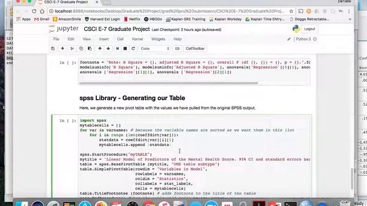Click the line spss.StartProcedure("myTABLE")

pyautogui.click(x=116, y=154)
